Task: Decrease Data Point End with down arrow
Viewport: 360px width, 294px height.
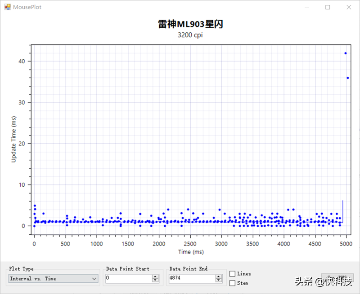Action: pyautogui.click(x=219, y=280)
